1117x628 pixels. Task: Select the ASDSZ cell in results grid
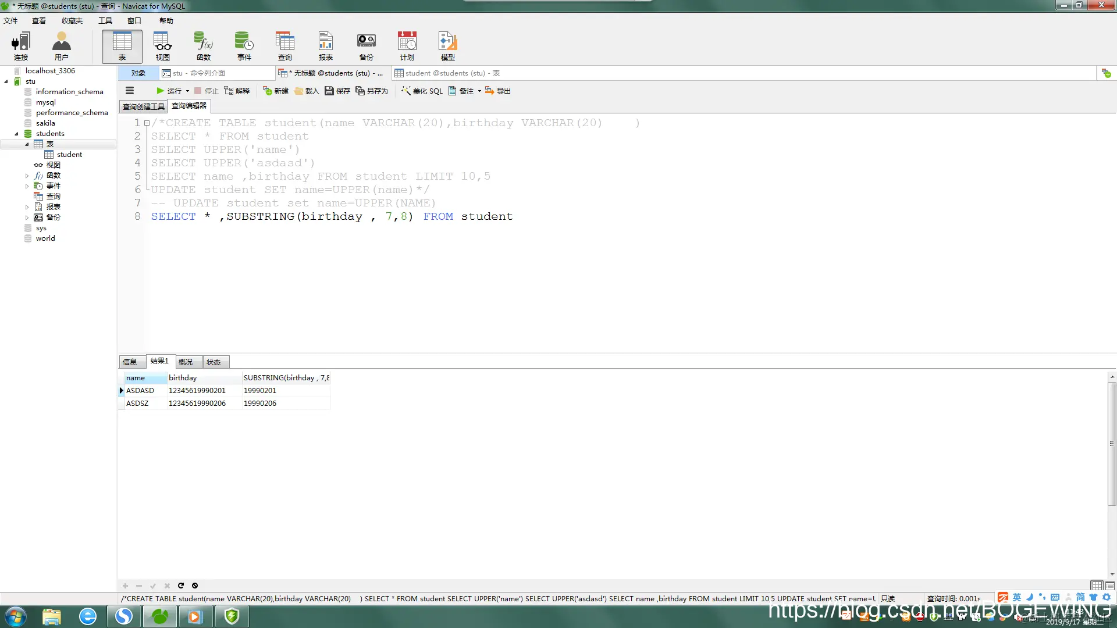(x=138, y=404)
